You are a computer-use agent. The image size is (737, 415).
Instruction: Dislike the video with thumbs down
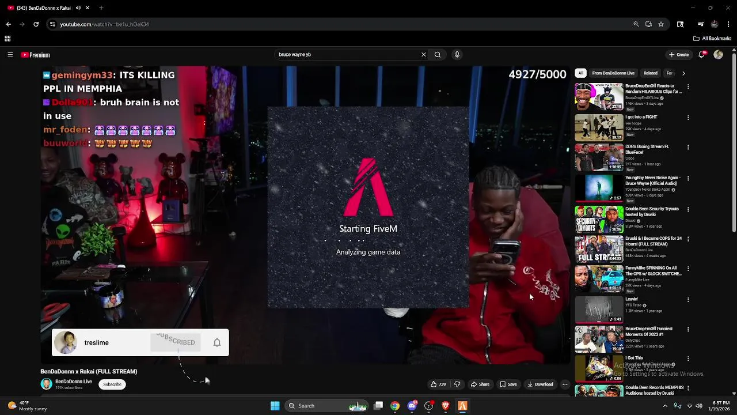pos(457,384)
